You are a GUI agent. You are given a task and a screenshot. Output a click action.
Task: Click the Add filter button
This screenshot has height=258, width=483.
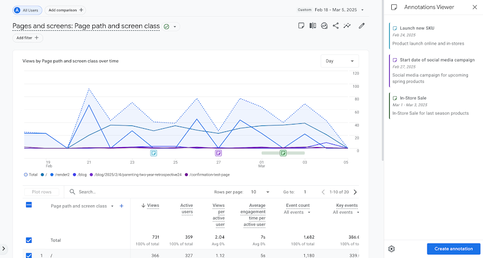tap(28, 38)
